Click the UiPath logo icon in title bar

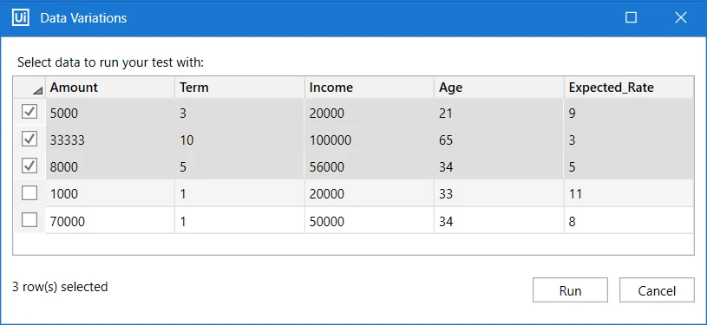(x=21, y=17)
